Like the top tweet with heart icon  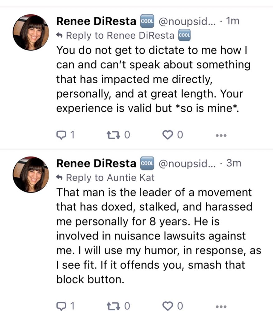pyautogui.click(x=168, y=135)
